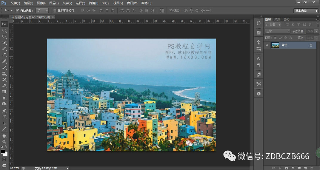The image size is (320, 170).
Task: Hide the 背景 layer with eye icon
Action: [267, 45]
